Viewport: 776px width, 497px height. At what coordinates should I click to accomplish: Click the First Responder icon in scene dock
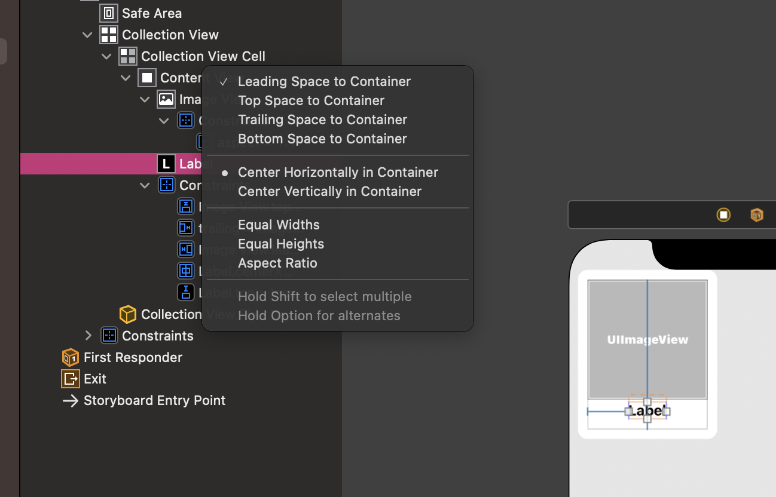757,215
